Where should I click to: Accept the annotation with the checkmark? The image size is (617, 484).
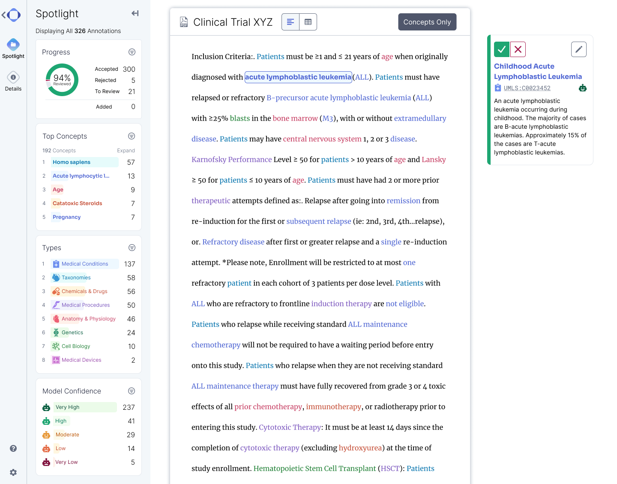(502, 49)
